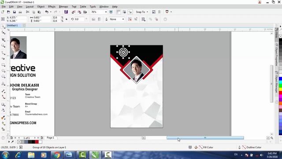The height and width of the screenshot is (159, 282).
Task: Select the Interactive Fill tool in toolbox
Action: [x=3, y=123]
